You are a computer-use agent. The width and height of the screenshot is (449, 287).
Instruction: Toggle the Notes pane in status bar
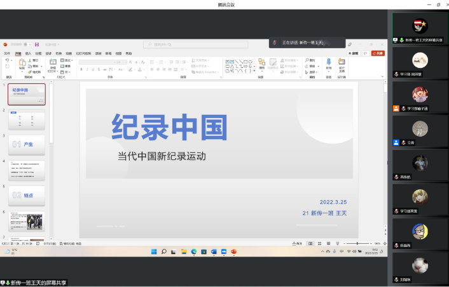pos(297,243)
